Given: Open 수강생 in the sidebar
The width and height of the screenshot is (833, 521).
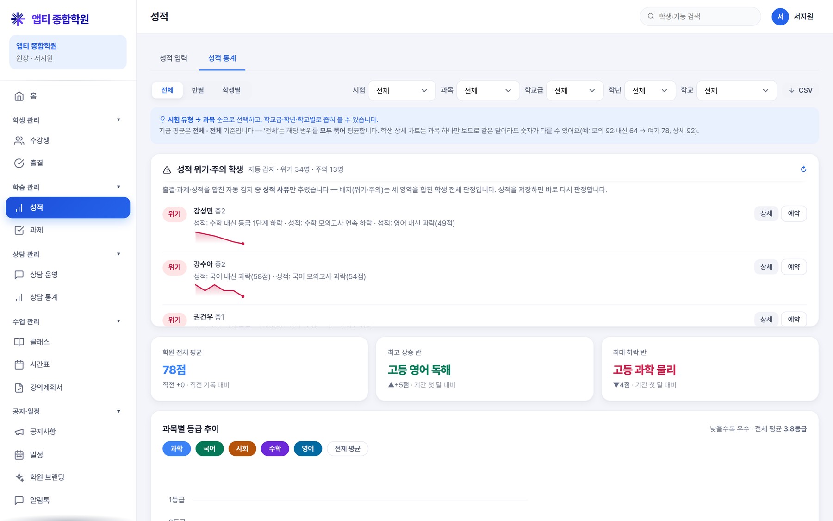Looking at the screenshot, I should point(68,140).
